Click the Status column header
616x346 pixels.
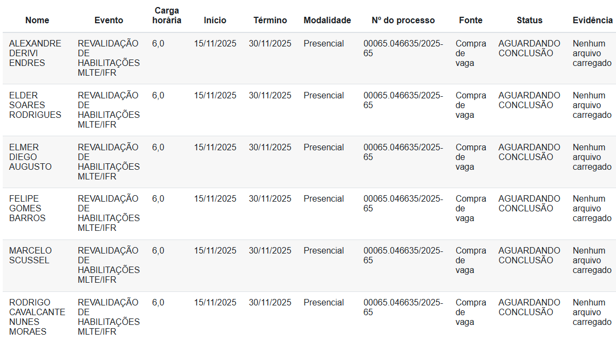point(529,20)
